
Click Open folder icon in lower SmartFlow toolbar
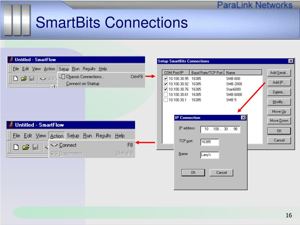26,147
